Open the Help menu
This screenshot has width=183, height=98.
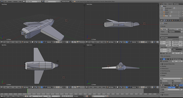20,2
